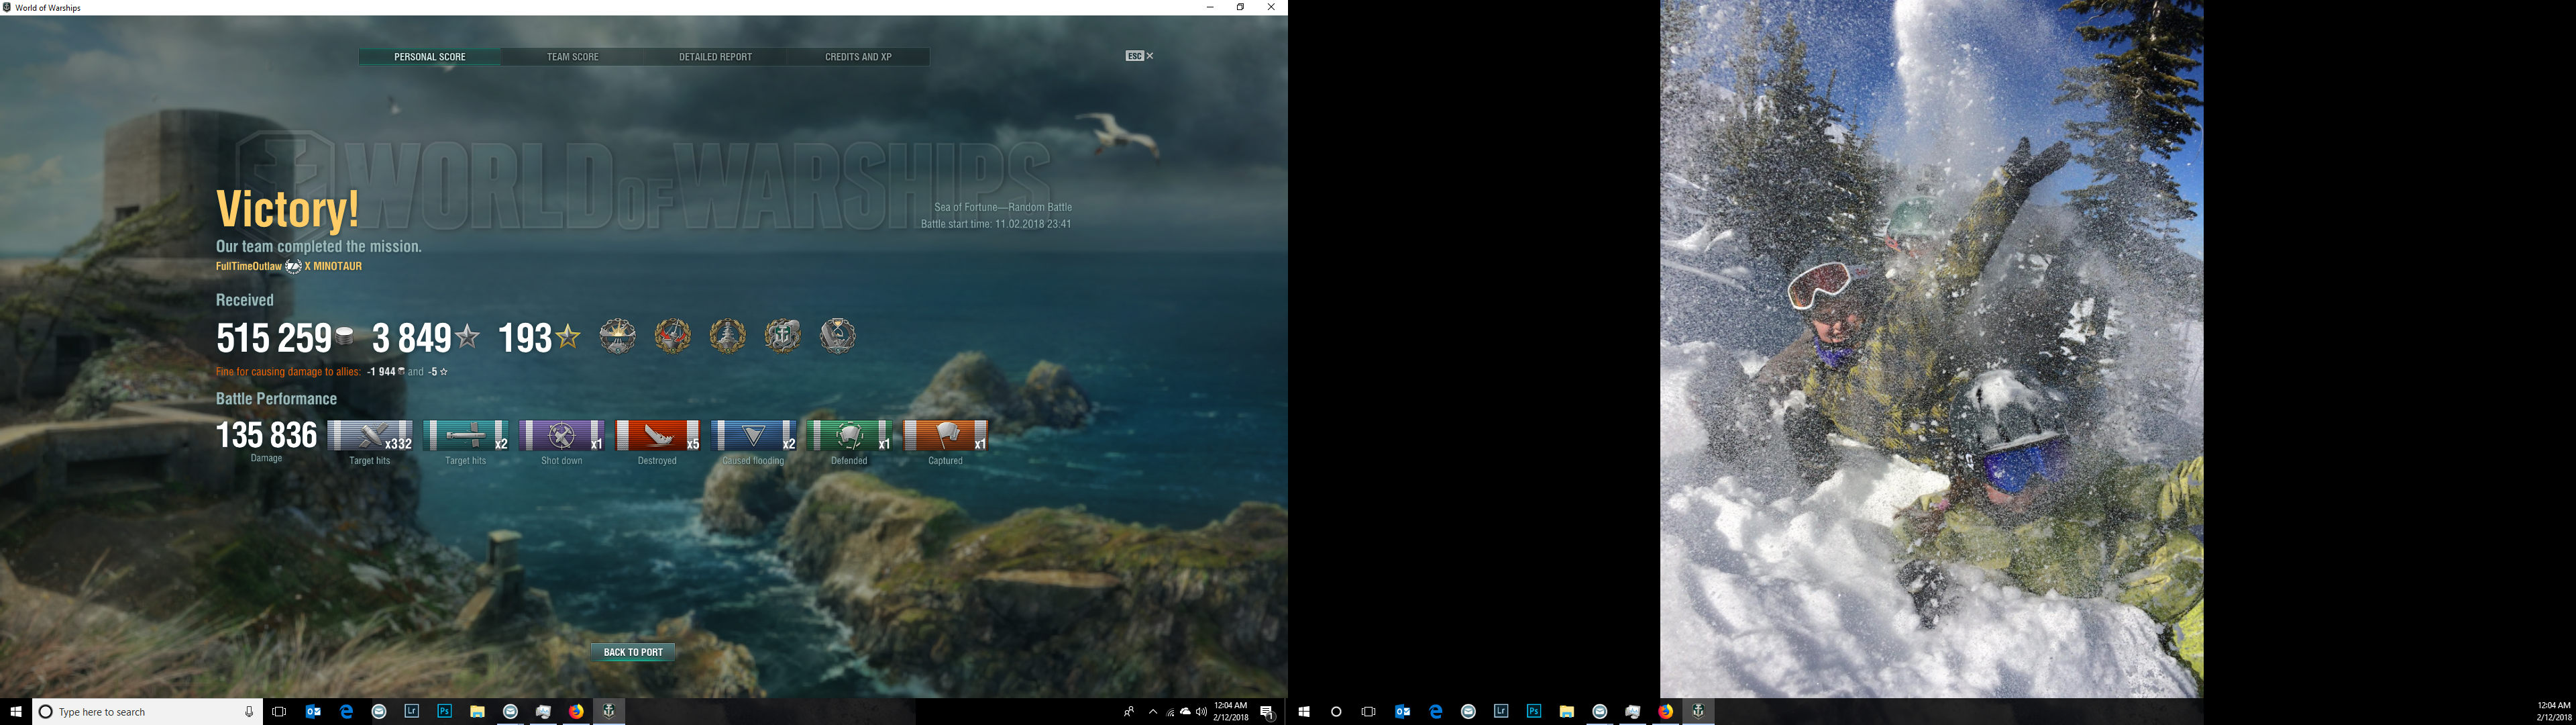This screenshot has height=725, width=2576.
Task: Click the hourglass achievement medal
Action: pos(838,336)
